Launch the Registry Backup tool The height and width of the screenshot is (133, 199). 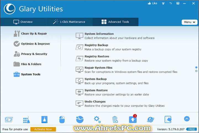point(108,47)
